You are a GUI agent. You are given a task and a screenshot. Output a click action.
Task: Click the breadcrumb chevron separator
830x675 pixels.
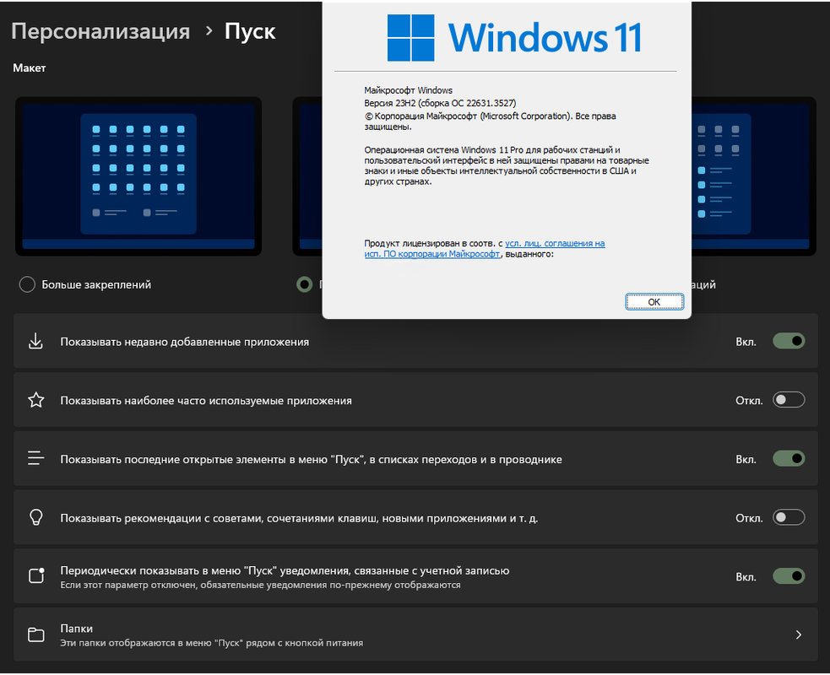(209, 31)
